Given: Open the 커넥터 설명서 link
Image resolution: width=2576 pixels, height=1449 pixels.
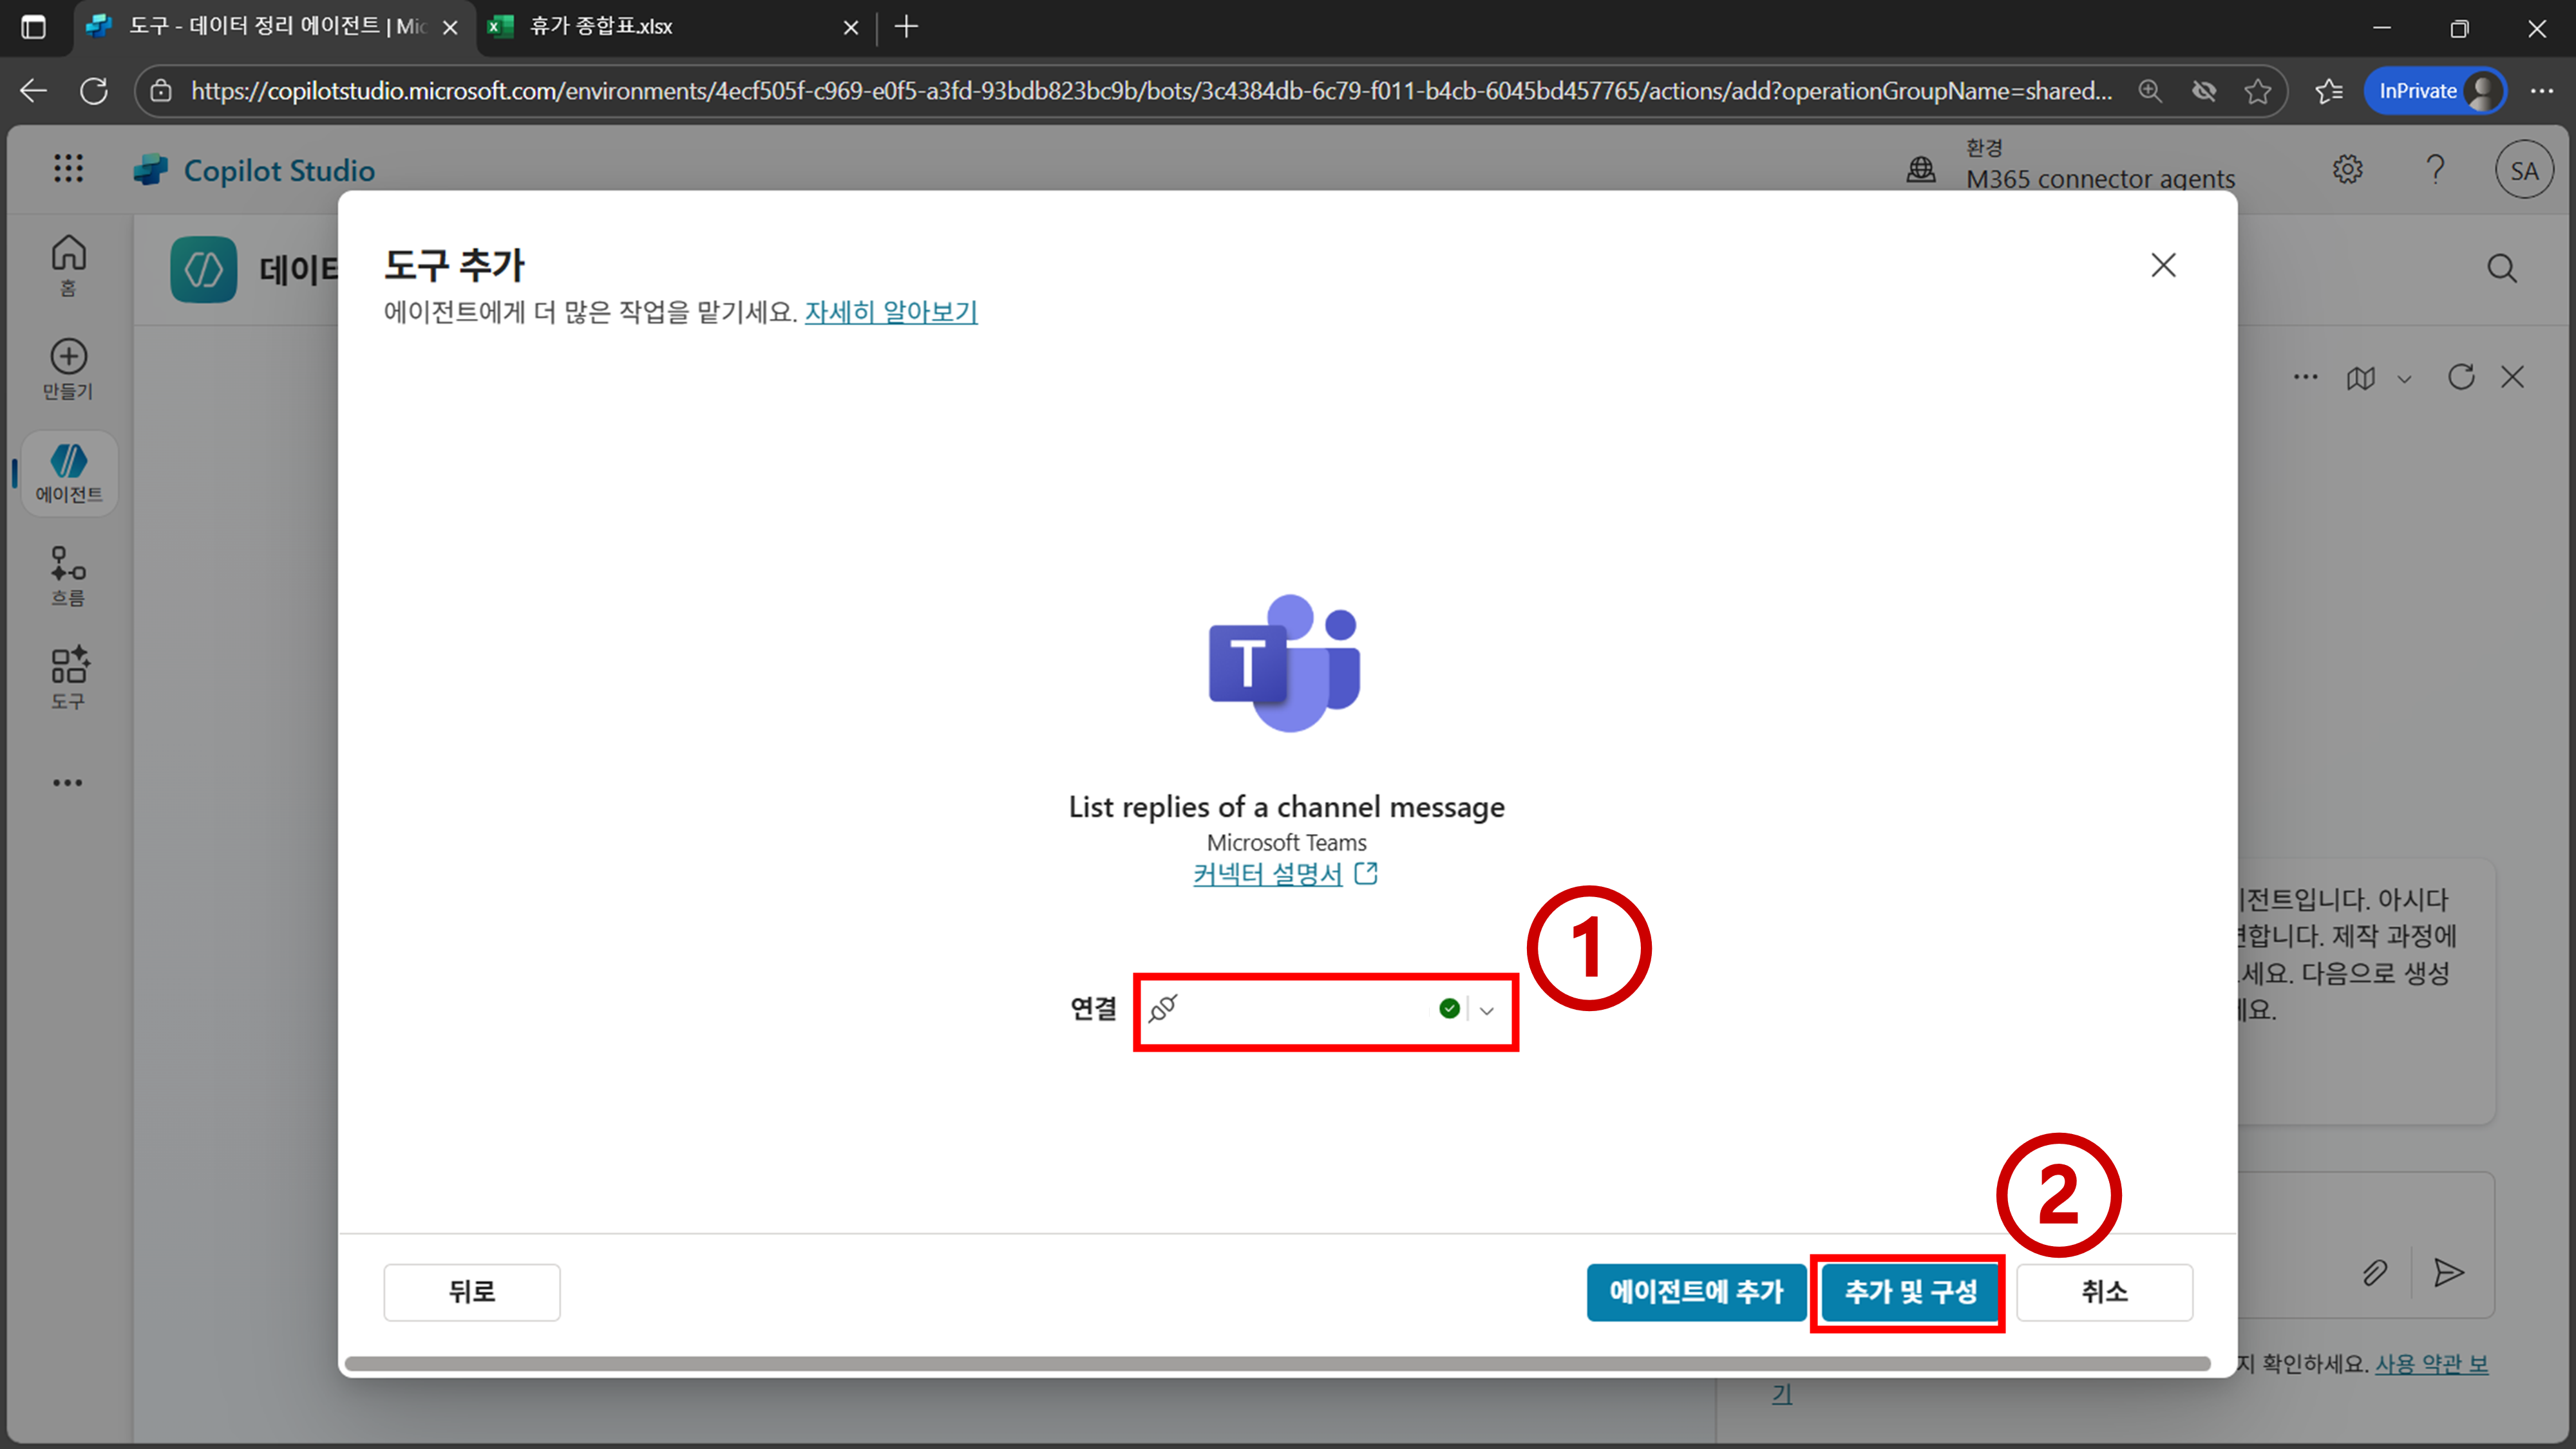Looking at the screenshot, I should (1268, 874).
